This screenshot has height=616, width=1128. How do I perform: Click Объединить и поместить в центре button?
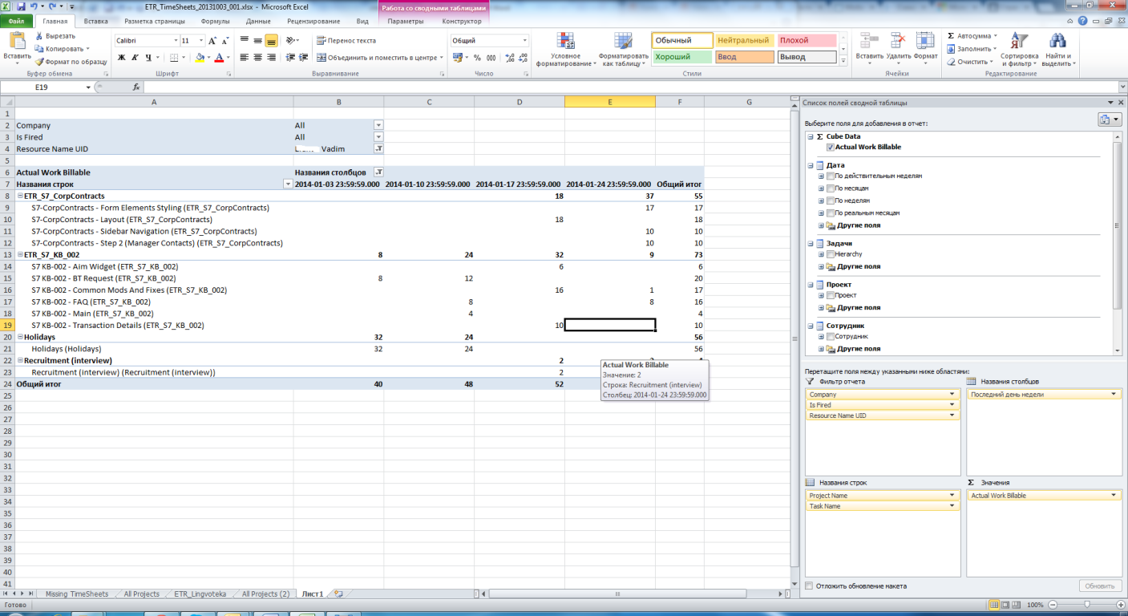380,57
